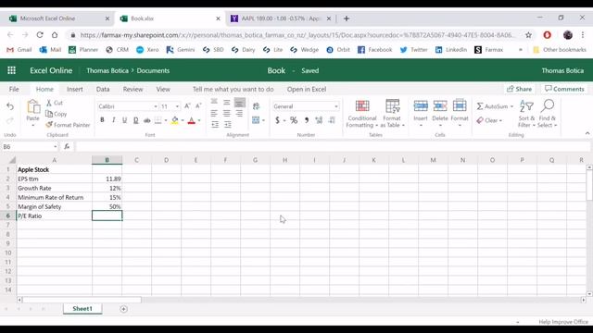Click the Delete cells icon
This screenshot has height=333, width=593.
(440, 105)
